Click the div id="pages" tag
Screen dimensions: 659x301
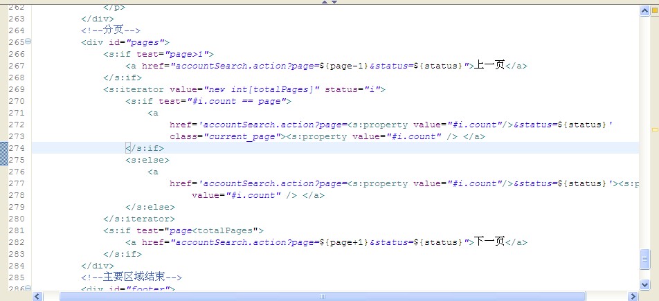pos(125,42)
